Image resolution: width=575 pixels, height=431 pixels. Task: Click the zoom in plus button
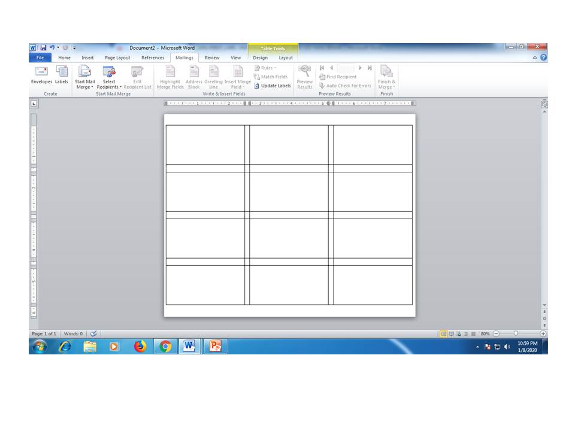tap(543, 333)
